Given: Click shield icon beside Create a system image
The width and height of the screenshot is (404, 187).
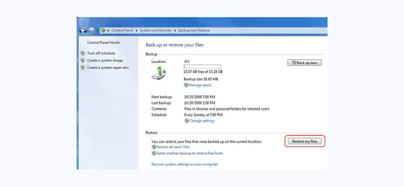Looking at the screenshot, I should coord(83,60).
